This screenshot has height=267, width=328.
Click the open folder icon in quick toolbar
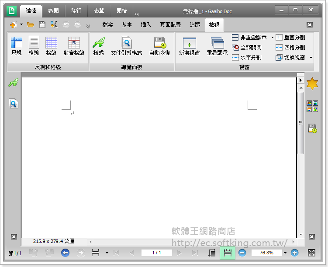pyautogui.click(x=31, y=25)
